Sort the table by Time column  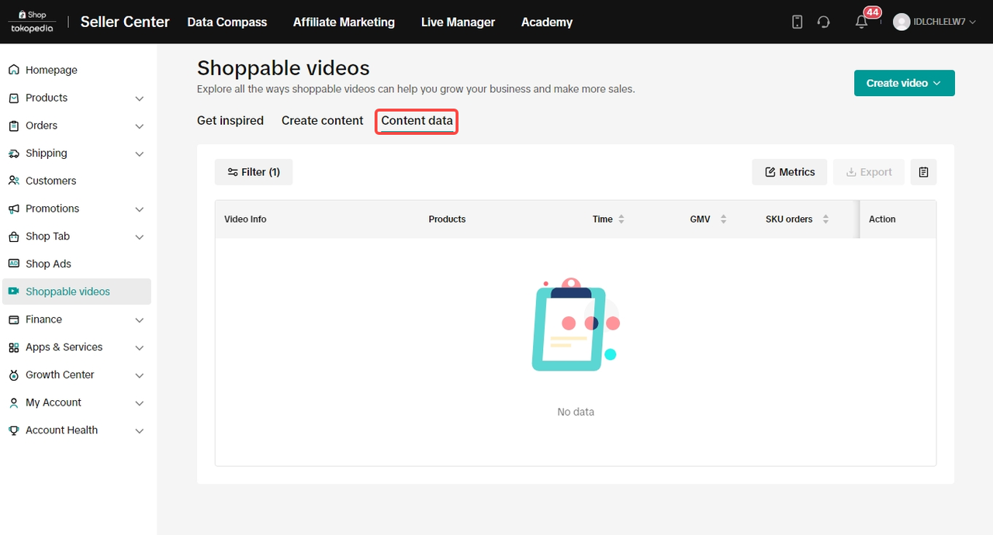coord(621,219)
